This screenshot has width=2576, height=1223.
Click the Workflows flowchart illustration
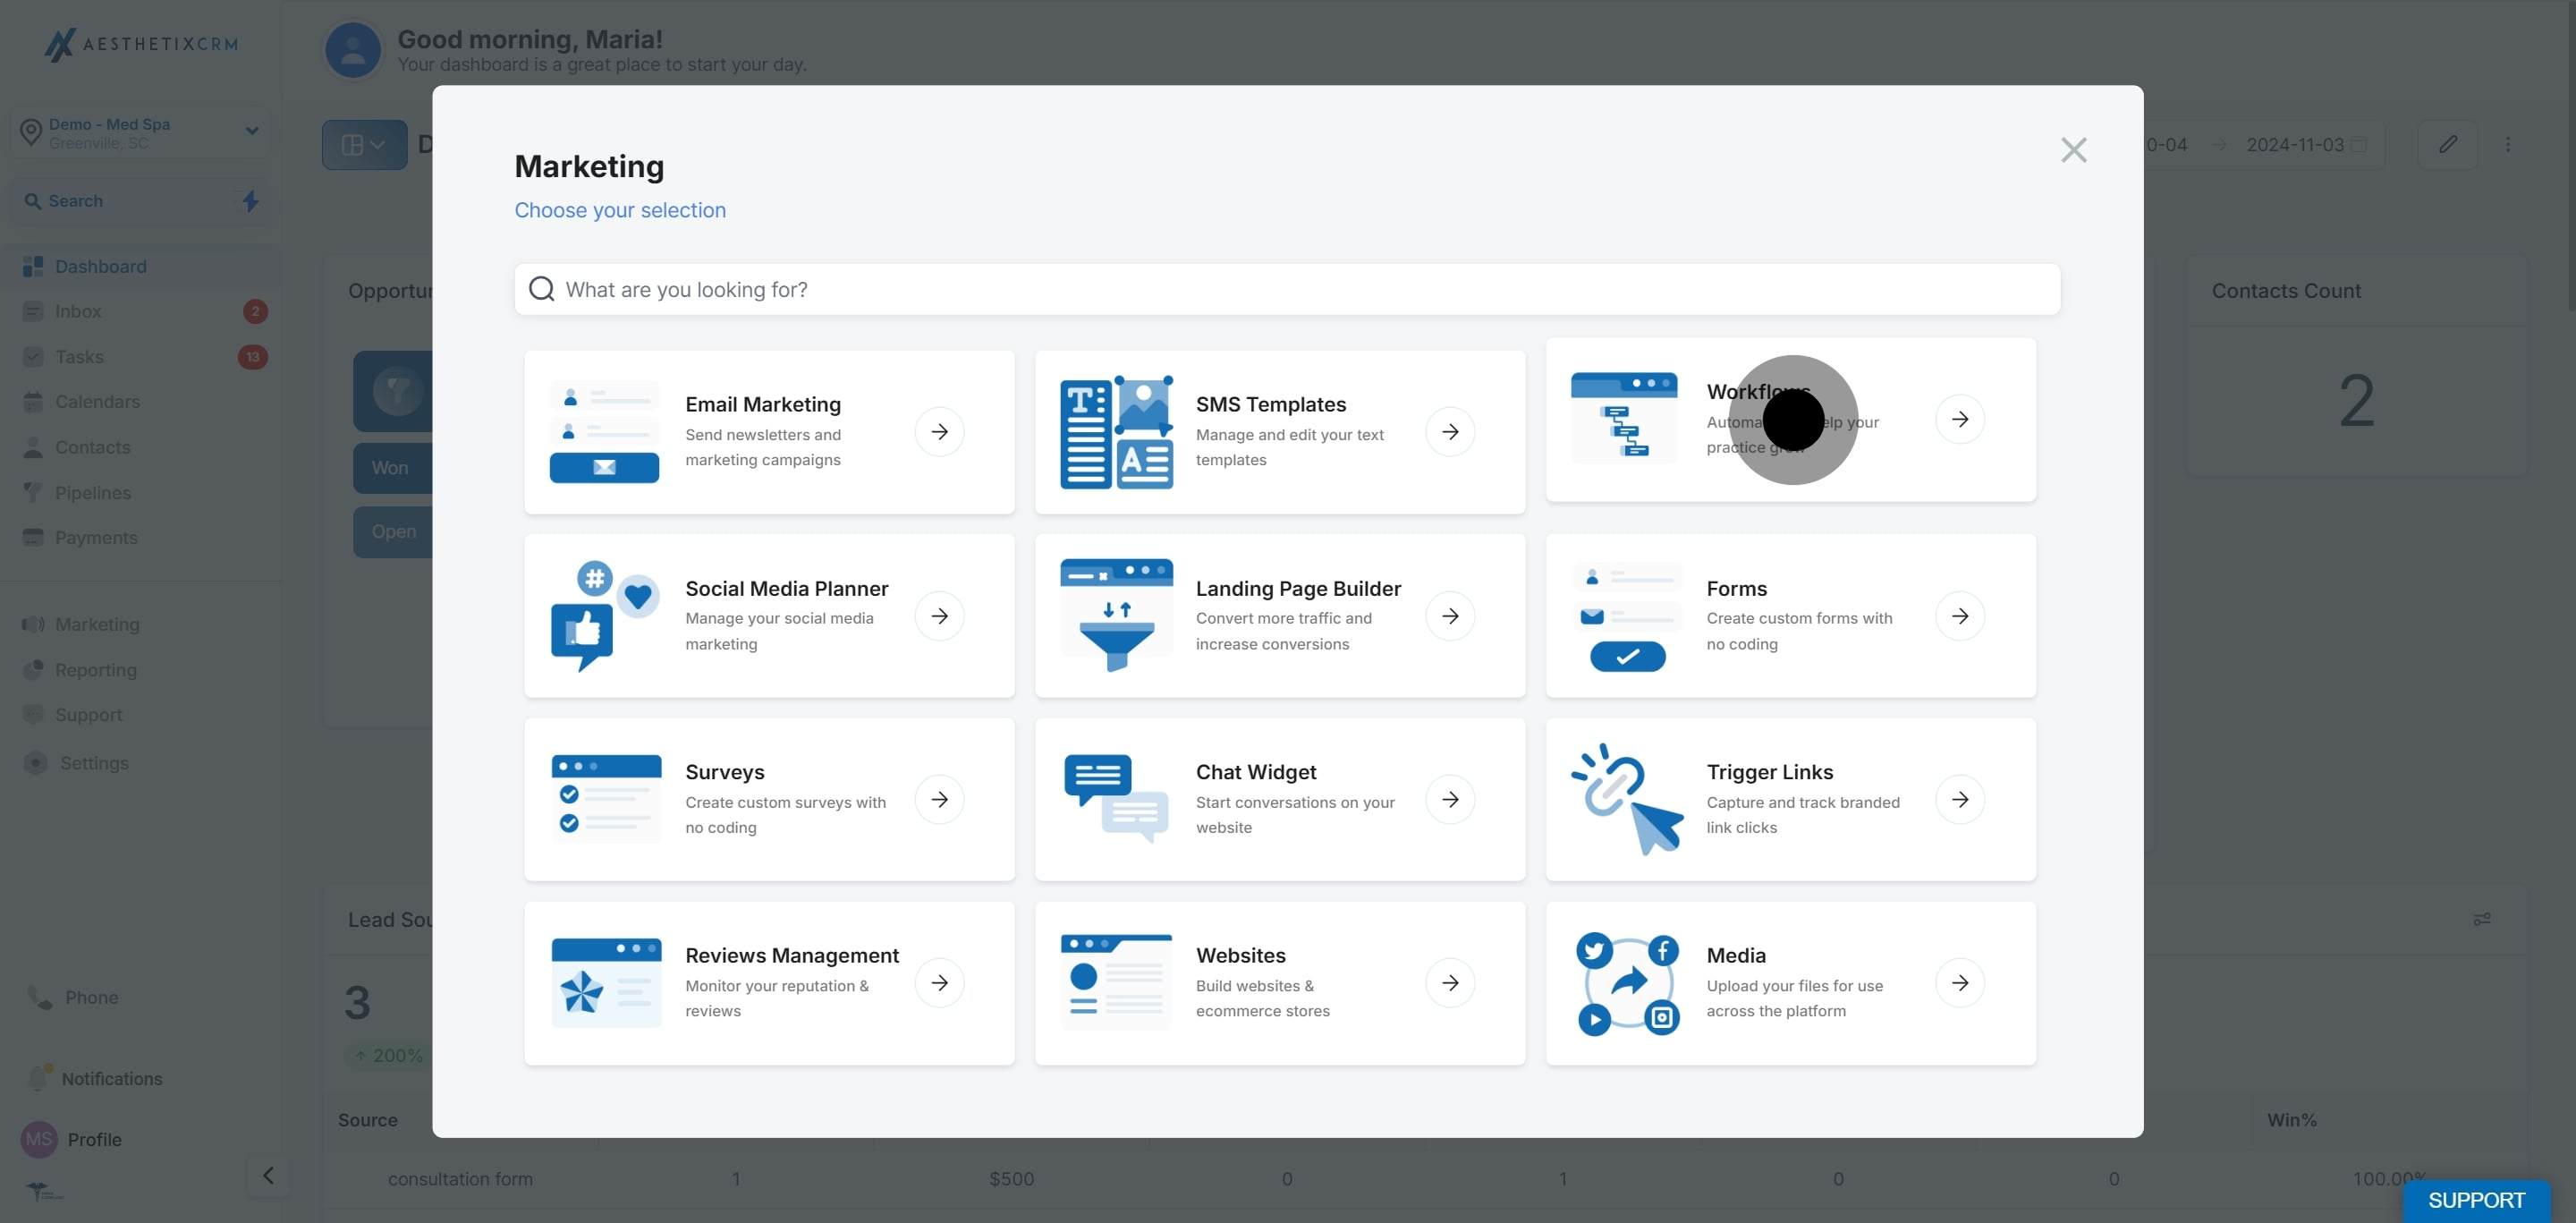point(1624,419)
